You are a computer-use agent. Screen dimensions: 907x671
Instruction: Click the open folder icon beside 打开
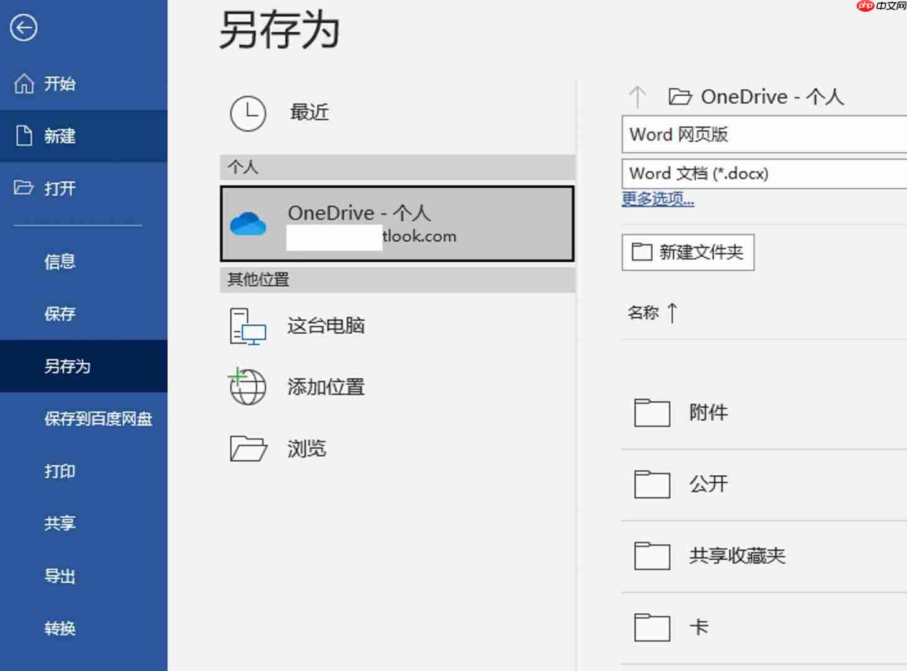[24, 188]
